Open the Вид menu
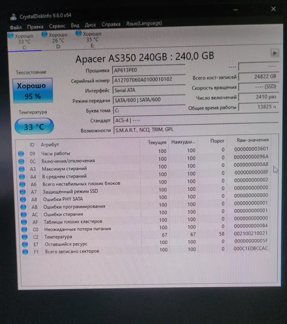 coord(75,26)
